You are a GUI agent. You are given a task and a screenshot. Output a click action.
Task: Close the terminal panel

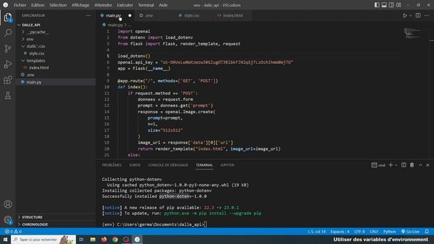(428, 165)
